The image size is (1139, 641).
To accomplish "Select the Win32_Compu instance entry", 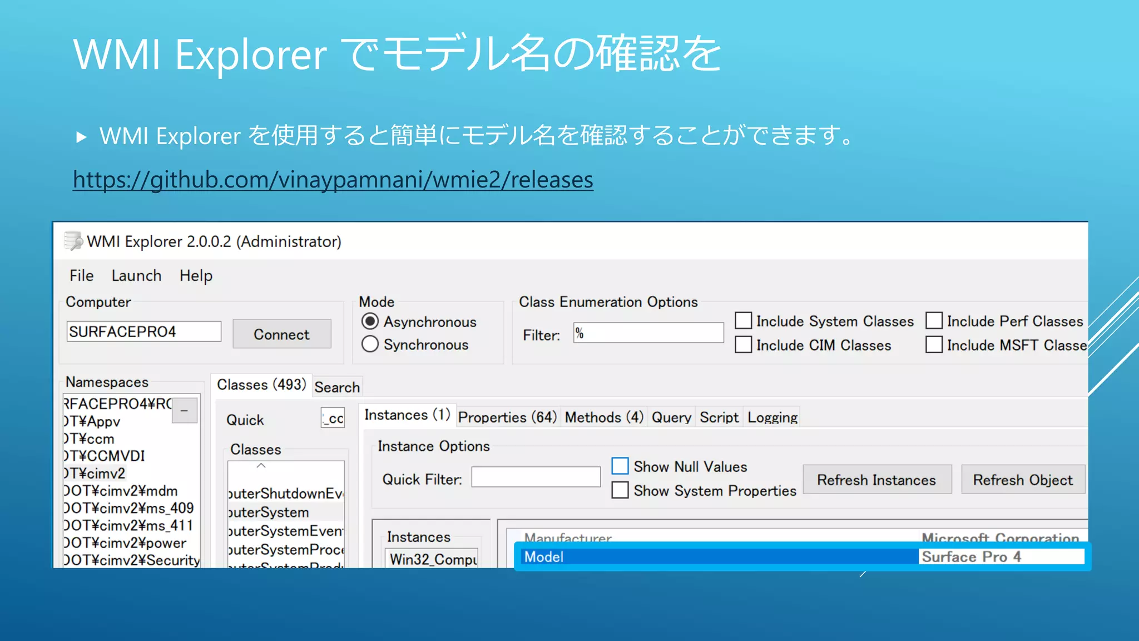I will coord(433,559).
